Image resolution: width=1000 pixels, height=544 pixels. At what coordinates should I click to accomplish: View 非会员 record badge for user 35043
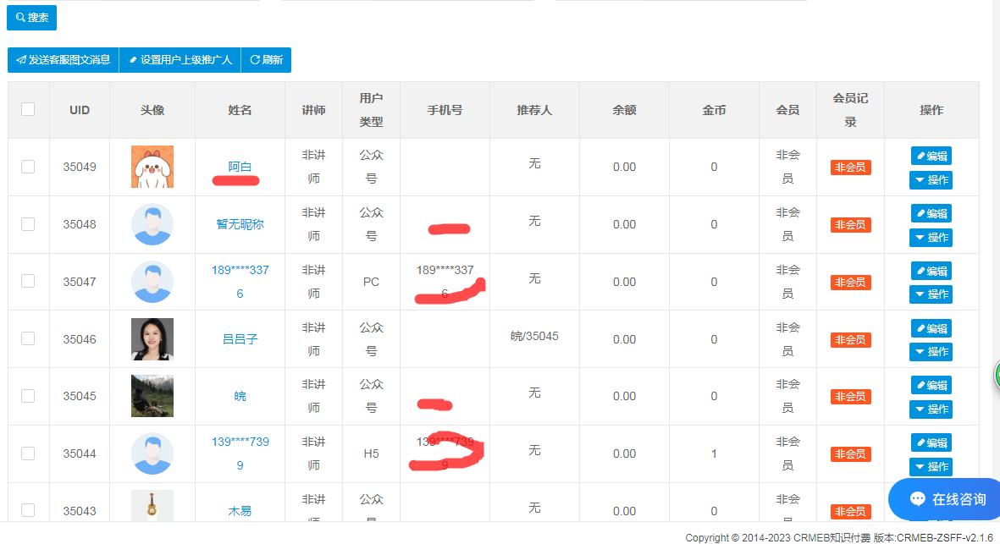(850, 512)
